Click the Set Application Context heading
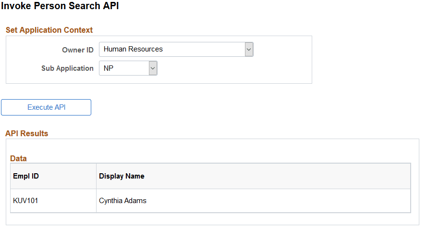 (49, 30)
